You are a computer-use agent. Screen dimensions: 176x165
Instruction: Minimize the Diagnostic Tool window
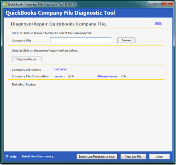(151, 3)
